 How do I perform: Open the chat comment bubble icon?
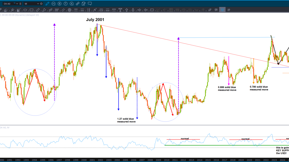[x=90, y=4]
